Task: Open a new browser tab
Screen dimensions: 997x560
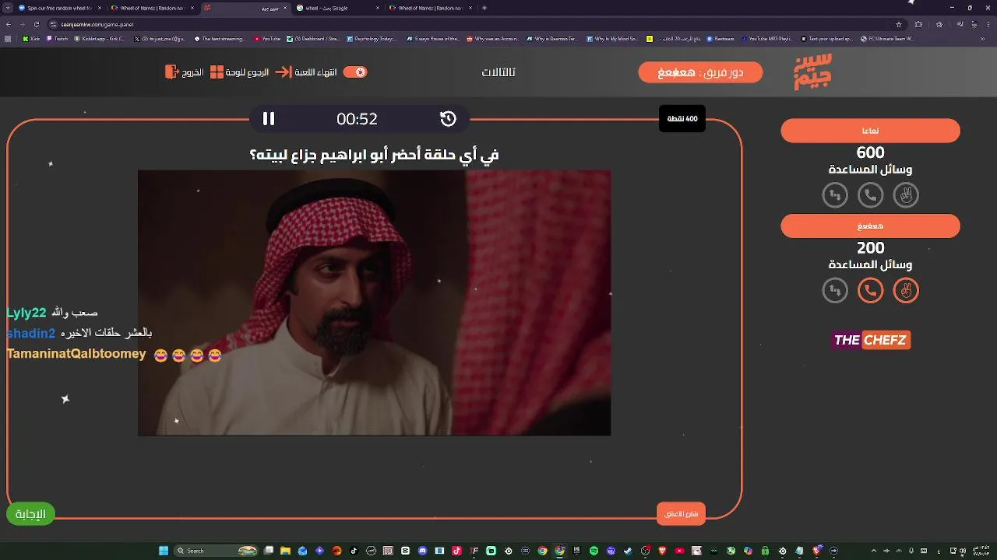Action: point(484,8)
